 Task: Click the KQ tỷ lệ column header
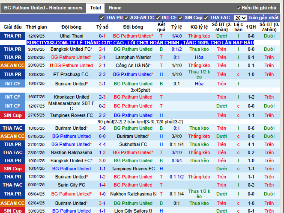click(199, 27)
